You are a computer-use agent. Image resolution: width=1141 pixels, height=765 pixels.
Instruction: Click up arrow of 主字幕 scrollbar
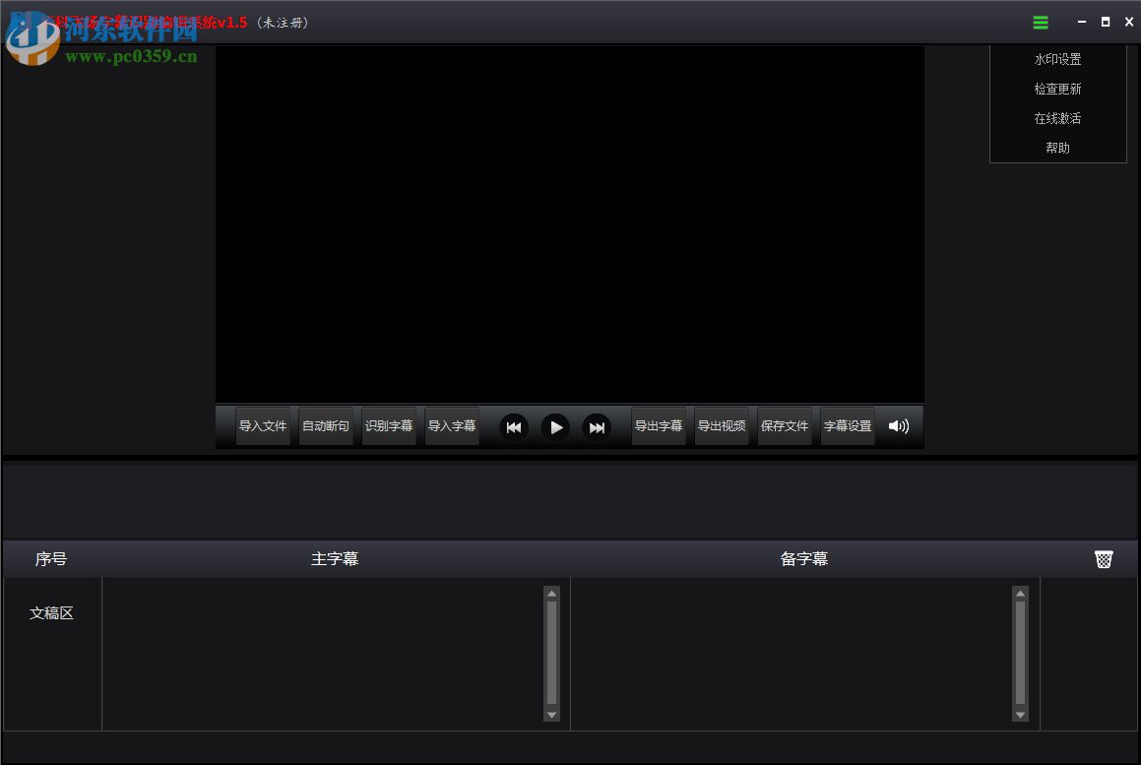tap(551, 594)
